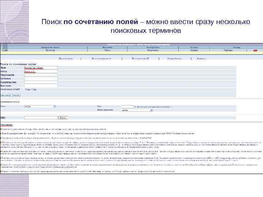Open the Место хранения dropdown
263x197 pixels.
click(x=137, y=110)
